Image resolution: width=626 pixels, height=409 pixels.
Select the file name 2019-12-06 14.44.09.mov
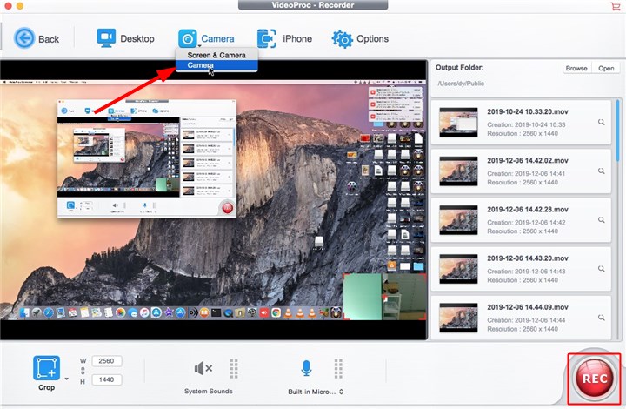click(x=528, y=307)
